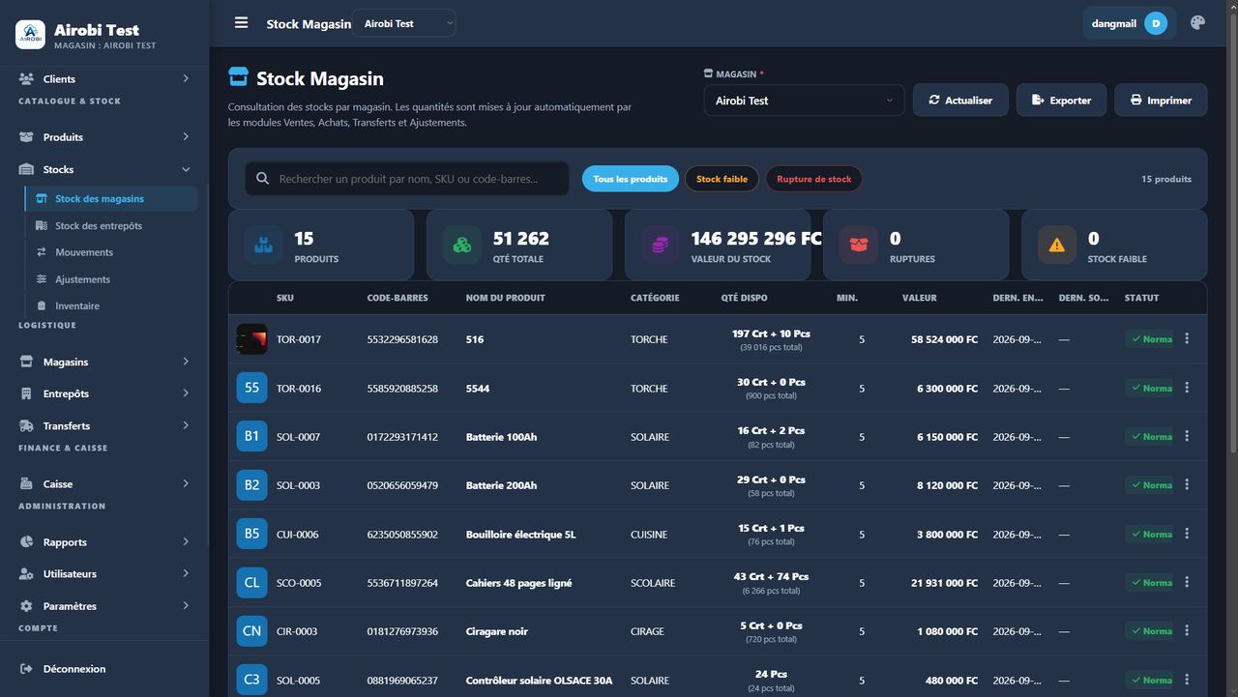This screenshot has width=1238, height=697.
Task: Click the produits boxes icon card
Action: (x=263, y=246)
